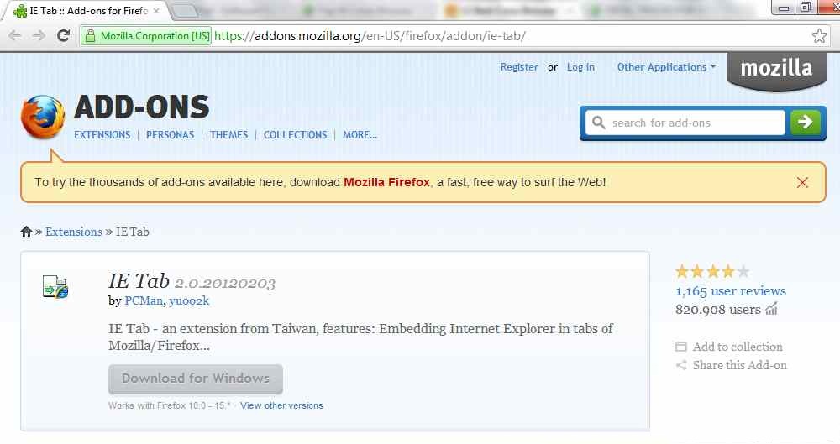Click the magnifier icon in search box
This screenshot has height=444, width=840.
pos(598,123)
